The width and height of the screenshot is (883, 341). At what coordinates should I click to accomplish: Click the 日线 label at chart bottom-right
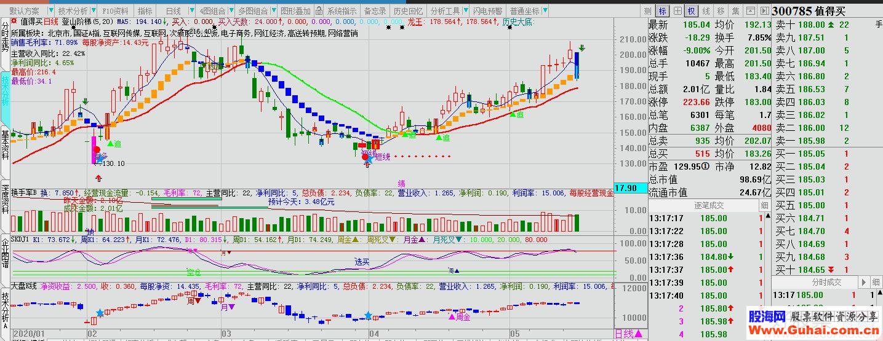pos(625,334)
